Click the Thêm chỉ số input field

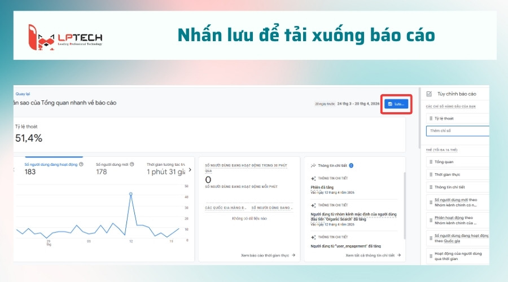(x=457, y=131)
